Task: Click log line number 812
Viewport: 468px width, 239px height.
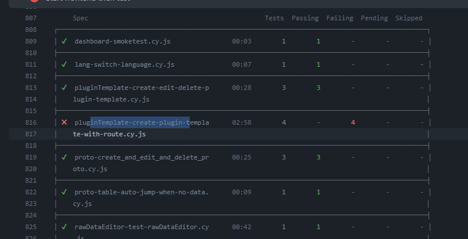Action: pyautogui.click(x=31, y=76)
